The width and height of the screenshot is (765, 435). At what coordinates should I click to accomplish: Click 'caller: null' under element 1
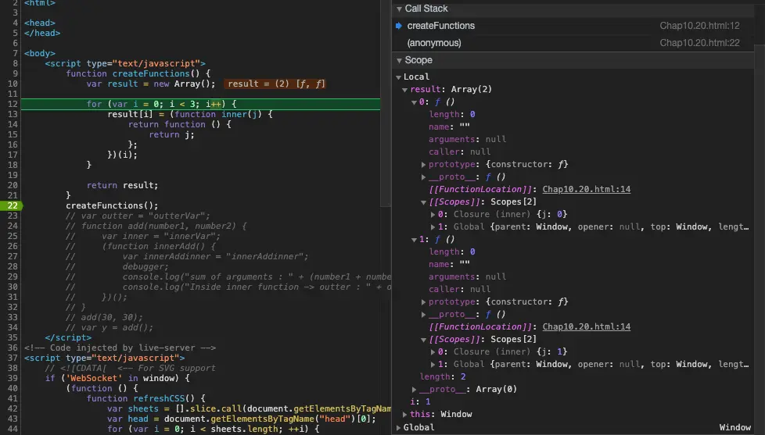(x=460, y=290)
